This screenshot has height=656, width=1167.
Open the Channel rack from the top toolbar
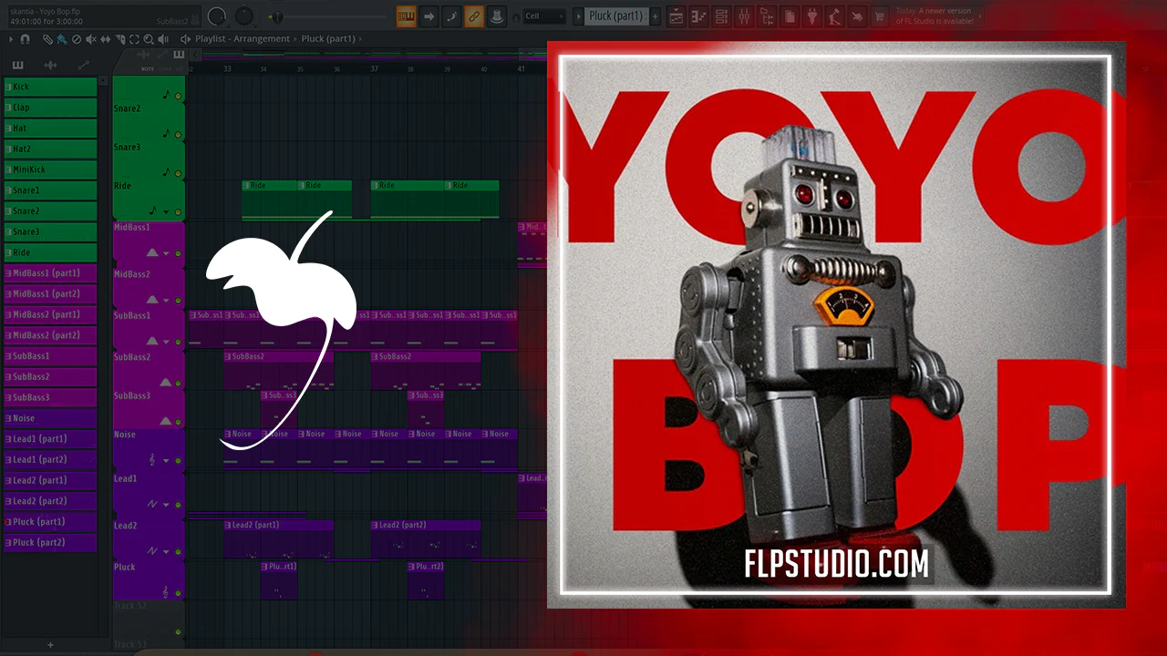(x=721, y=16)
